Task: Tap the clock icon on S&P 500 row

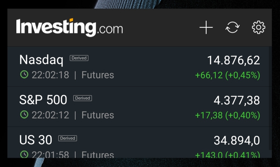Action: coord(24,115)
